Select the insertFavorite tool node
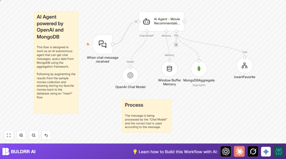The height and width of the screenshot is (159, 286). pos(244,66)
